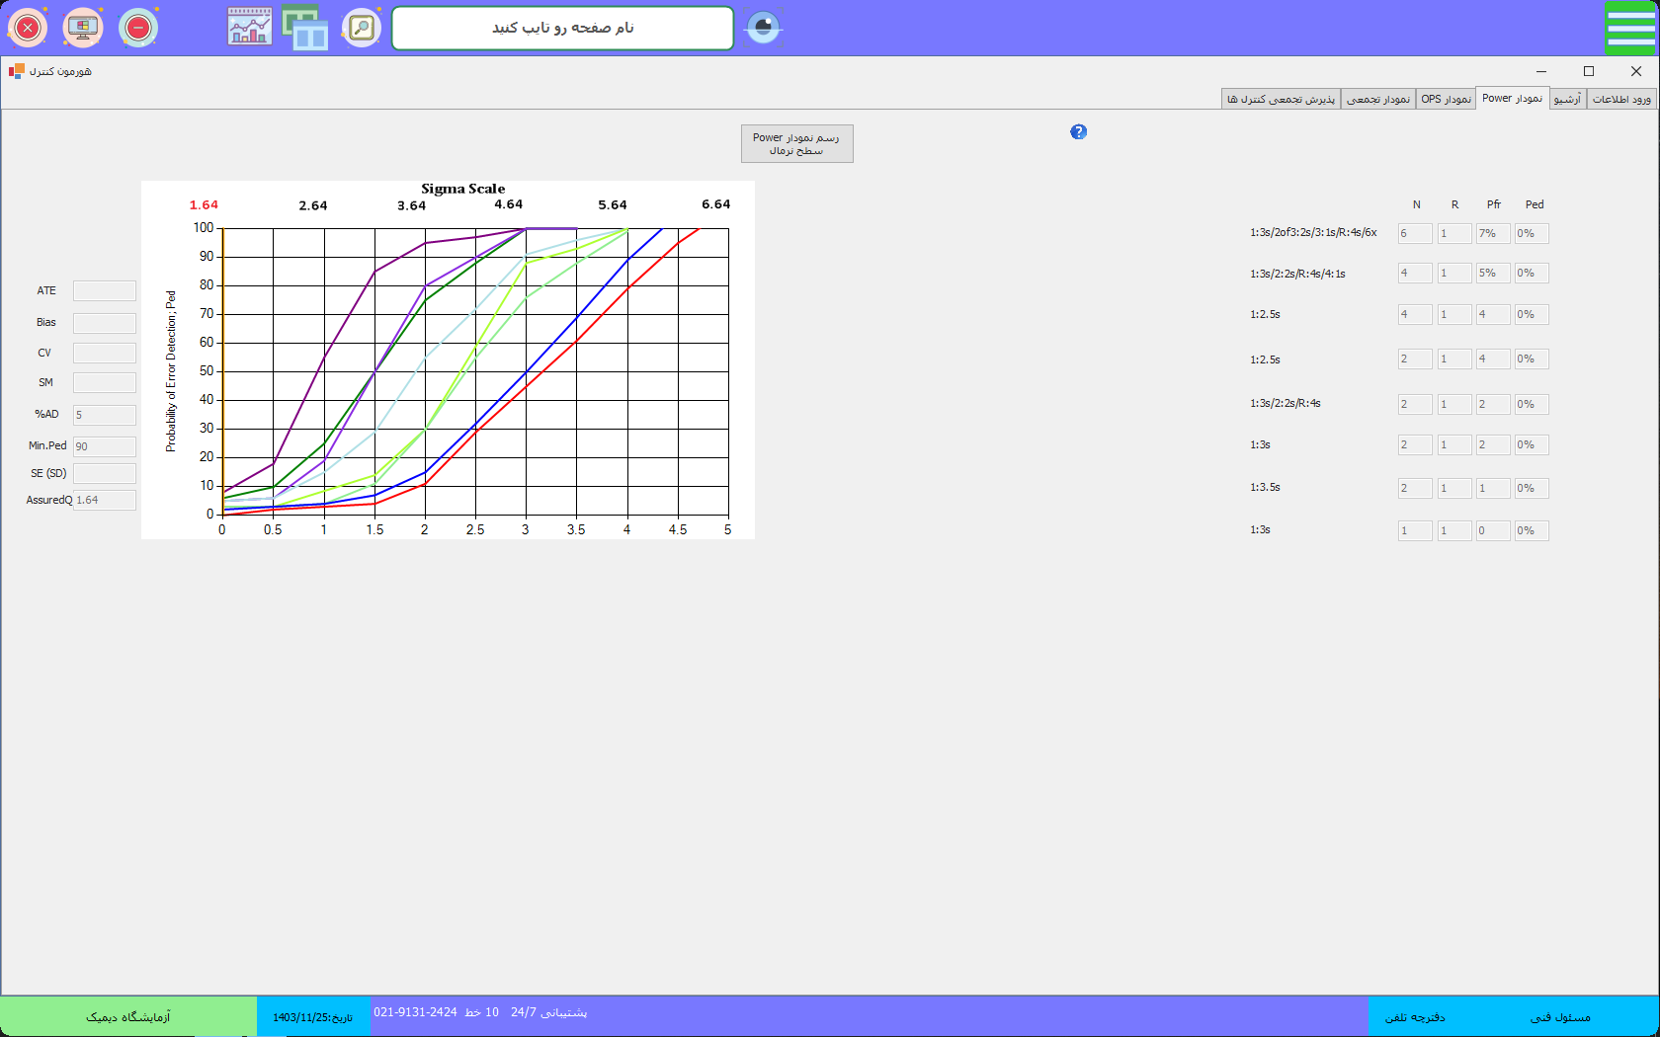Click the Min.Ped input field
The width and height of the screenshot is (1660, 1037).
coord(104,446)
